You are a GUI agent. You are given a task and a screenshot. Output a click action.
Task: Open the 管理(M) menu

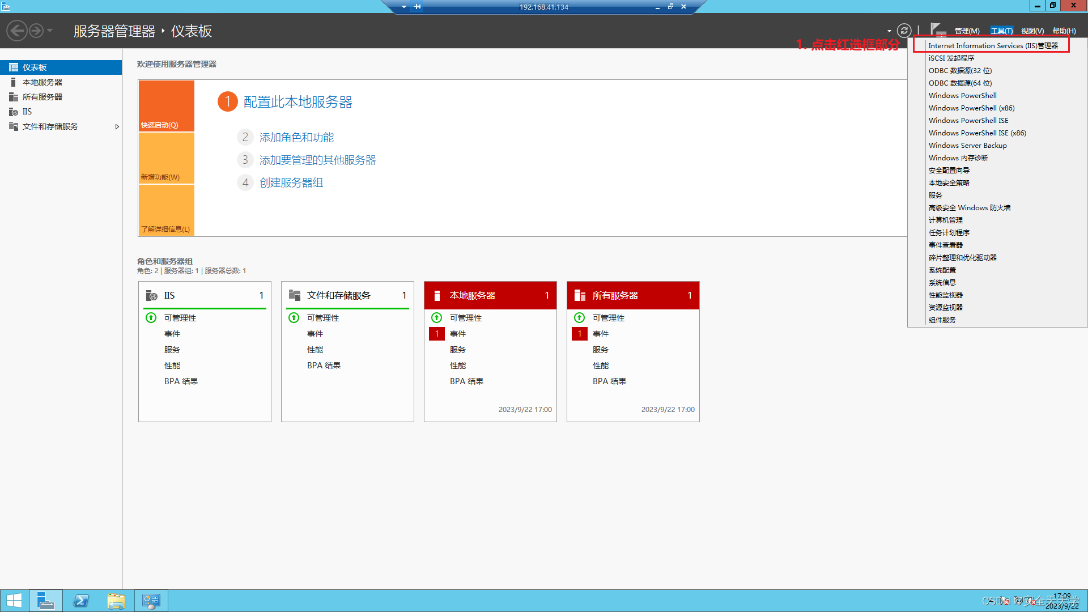tap(967, 31)
